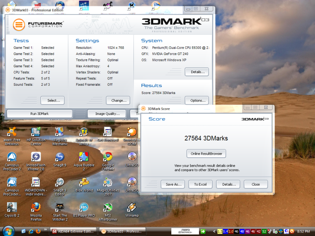Launch HP Solution Center from desktop
The height and width of the screenshot is (236, 315).
pyautogui.click(x=36, y=136)
